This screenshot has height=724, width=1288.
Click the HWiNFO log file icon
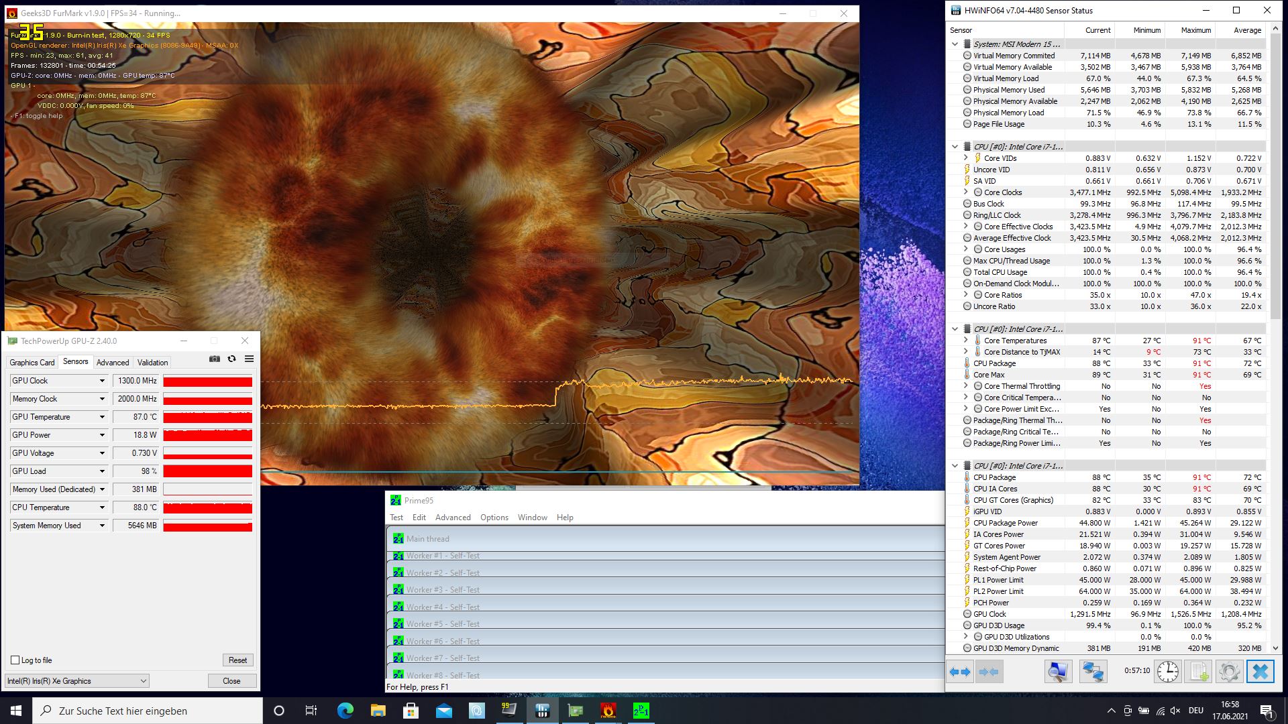click(x=1199, y=671)
